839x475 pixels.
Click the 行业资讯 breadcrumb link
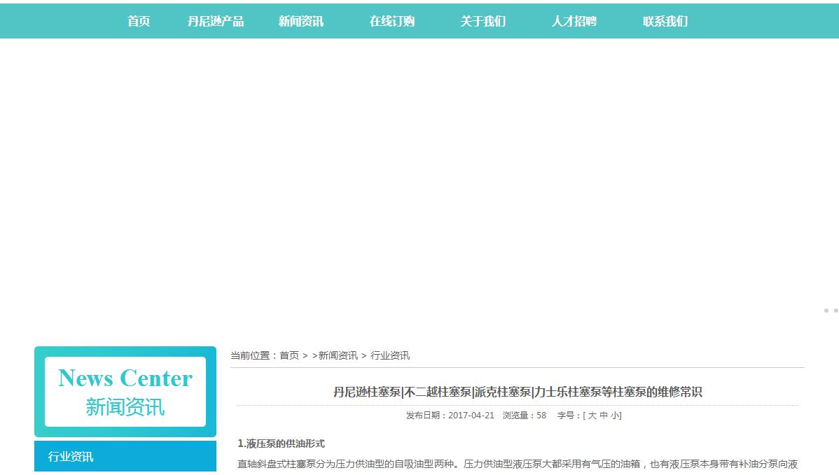390,355
